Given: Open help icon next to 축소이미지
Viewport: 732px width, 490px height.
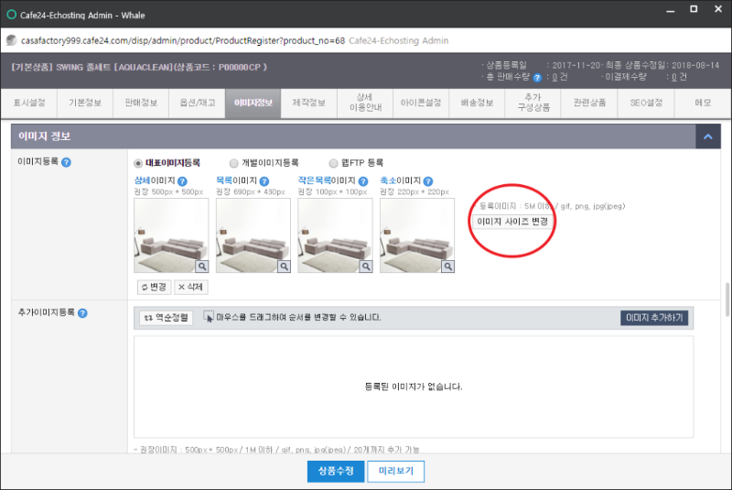Looking at the screenshot, I should click(427, 181).
